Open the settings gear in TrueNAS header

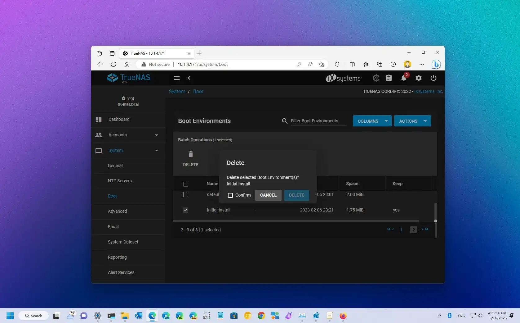pyautogui.click(x=418, y=78)
